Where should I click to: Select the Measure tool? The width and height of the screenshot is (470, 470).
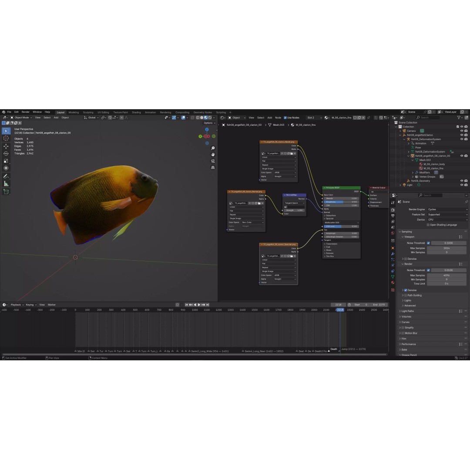tap(6, 184)
